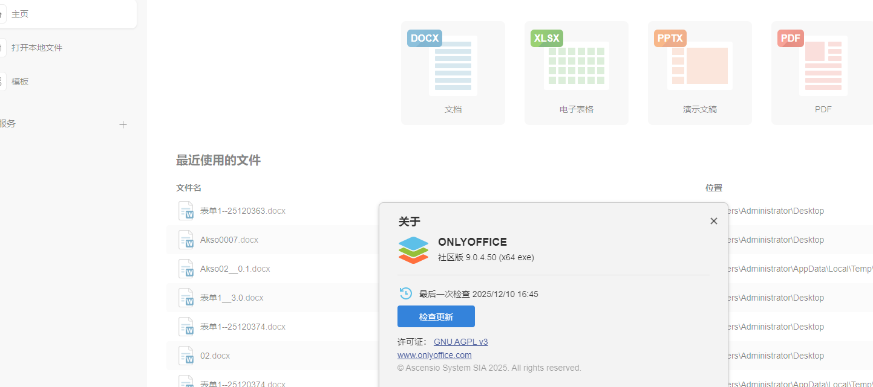
Task: Visit the www.onlyoffice.com link
Action: point(434,355)
